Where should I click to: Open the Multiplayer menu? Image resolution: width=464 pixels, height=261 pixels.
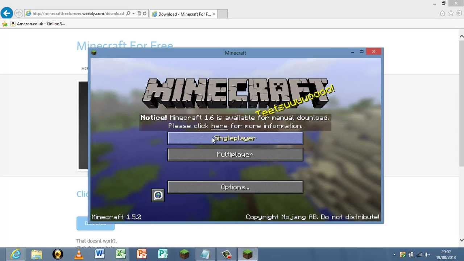[235, 154]
